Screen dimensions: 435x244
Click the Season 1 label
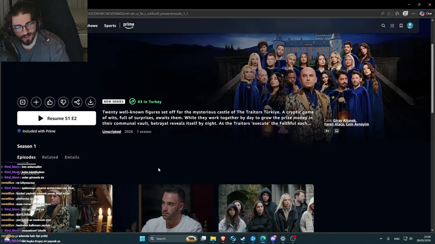27,146
